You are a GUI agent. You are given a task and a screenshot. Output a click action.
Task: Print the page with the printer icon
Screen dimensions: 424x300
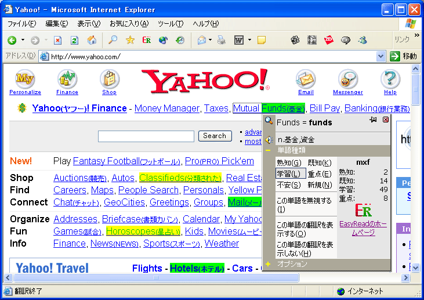tap(222, 40)
